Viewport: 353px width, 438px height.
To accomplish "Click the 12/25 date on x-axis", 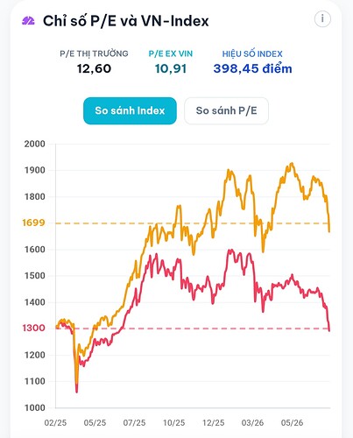I will pyautogui.click(x=214, y=422).
